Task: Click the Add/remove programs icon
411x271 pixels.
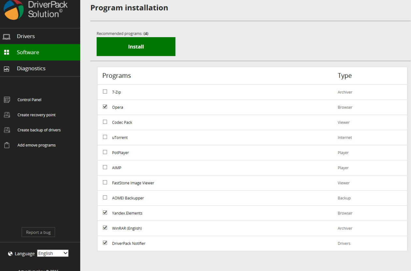Action: click(x=6, y=145)
